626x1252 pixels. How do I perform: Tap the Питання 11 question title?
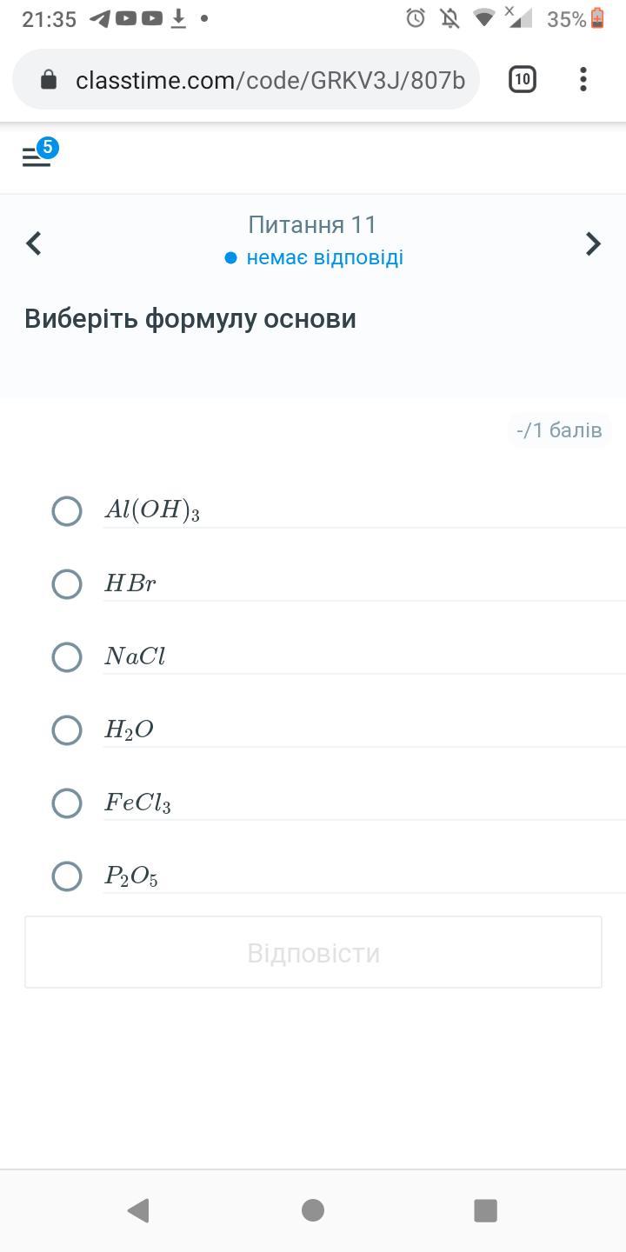coord(312,224)
